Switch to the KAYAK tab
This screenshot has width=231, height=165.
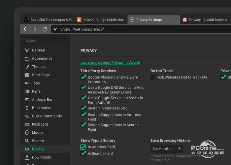click(x=101, y=20)
